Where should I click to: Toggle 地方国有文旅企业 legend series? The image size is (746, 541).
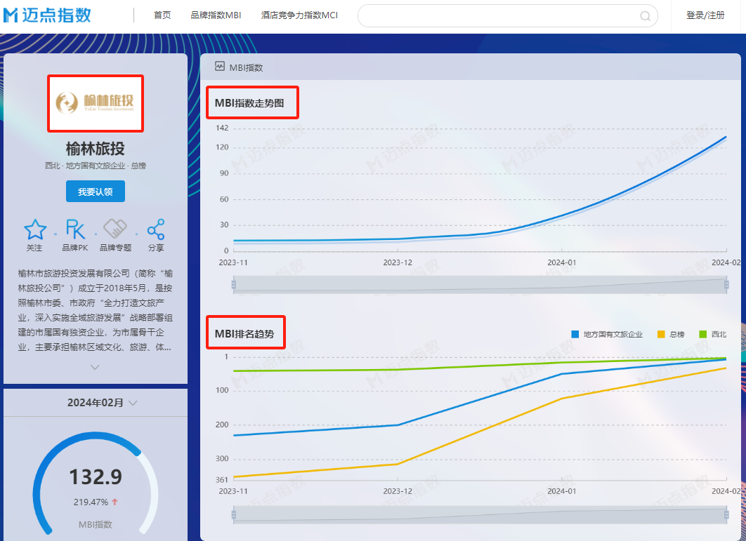click(x=607, y=334)
